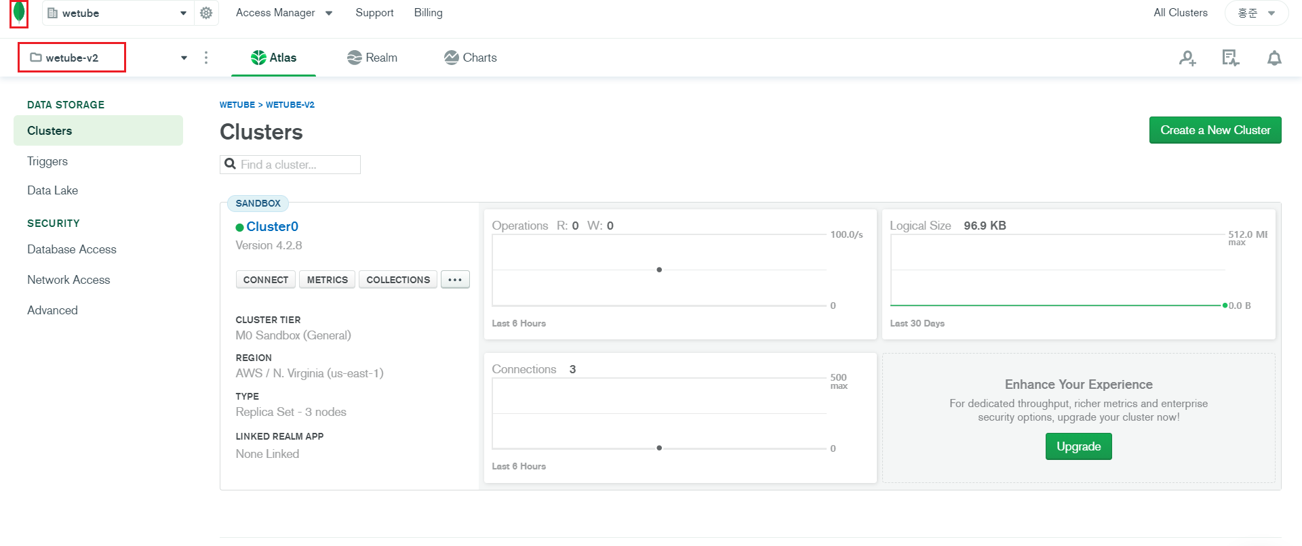Open project options three-dot menu

(x=206, y=58)
